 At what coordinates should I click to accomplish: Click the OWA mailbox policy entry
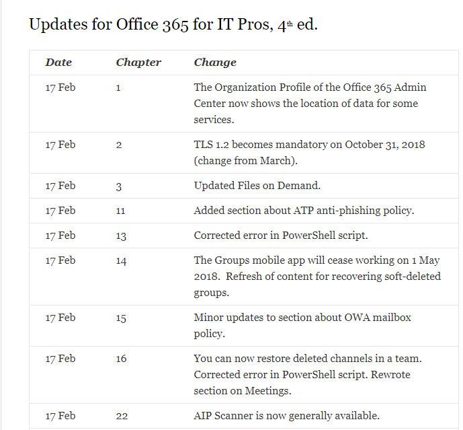[x=302, y=326]
